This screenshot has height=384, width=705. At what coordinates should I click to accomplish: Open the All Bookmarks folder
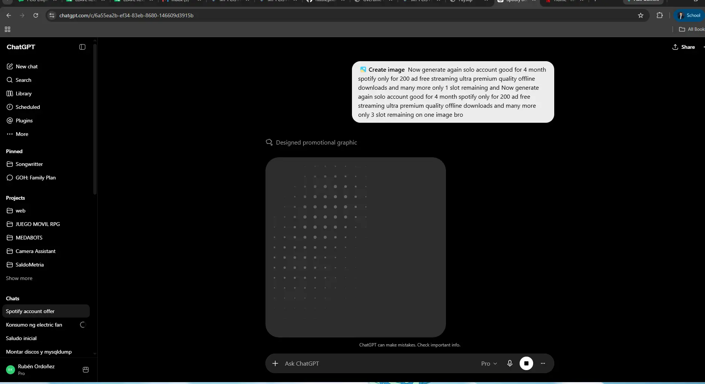692,29
